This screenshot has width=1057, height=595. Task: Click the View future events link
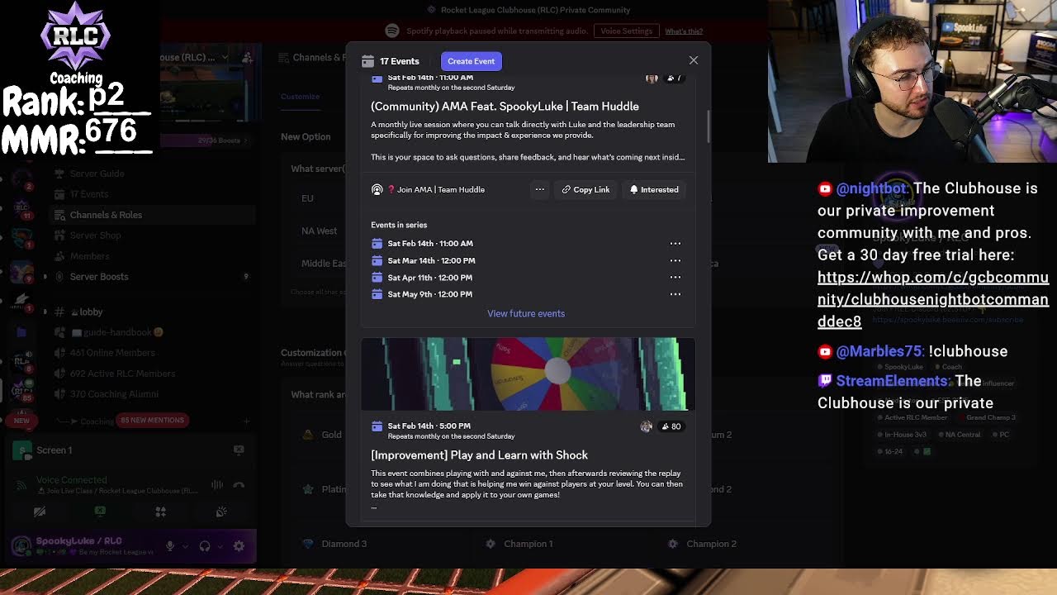coord(526,313)
